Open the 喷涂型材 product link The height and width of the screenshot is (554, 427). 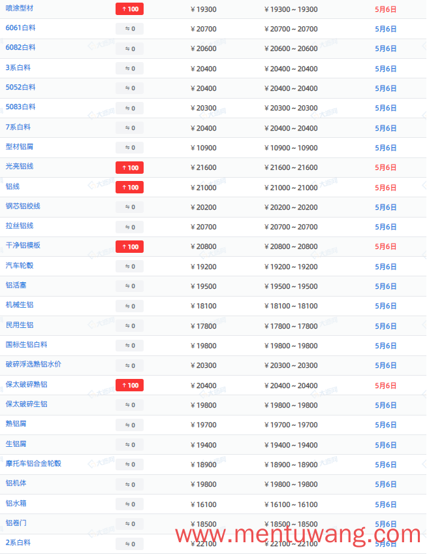(20, 8)
